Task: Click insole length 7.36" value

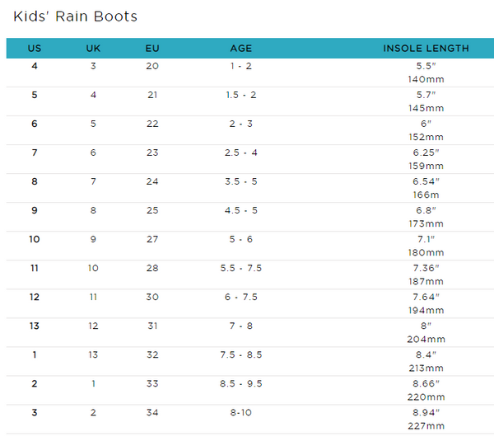Action: [426, 268]
